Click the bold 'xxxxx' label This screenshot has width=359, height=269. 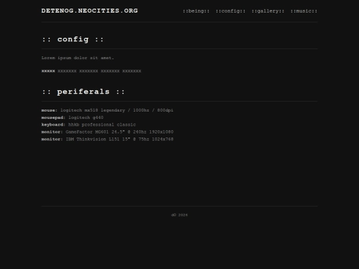pyautogui.click(x=48, y=71)
